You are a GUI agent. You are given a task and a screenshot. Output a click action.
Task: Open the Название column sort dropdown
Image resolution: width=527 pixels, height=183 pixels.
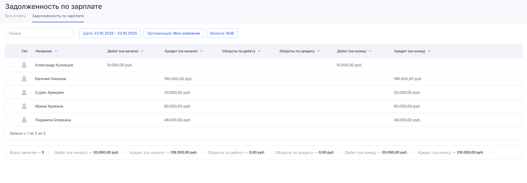pos(56,51)
